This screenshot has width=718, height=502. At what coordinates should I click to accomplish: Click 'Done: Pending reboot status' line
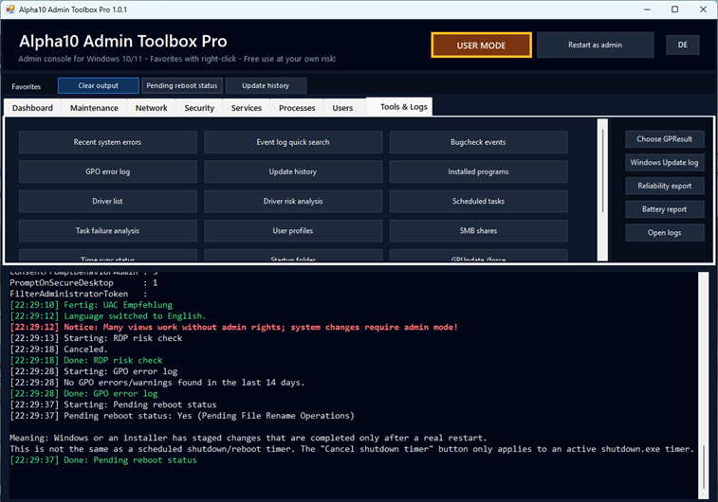coord(103,460)
